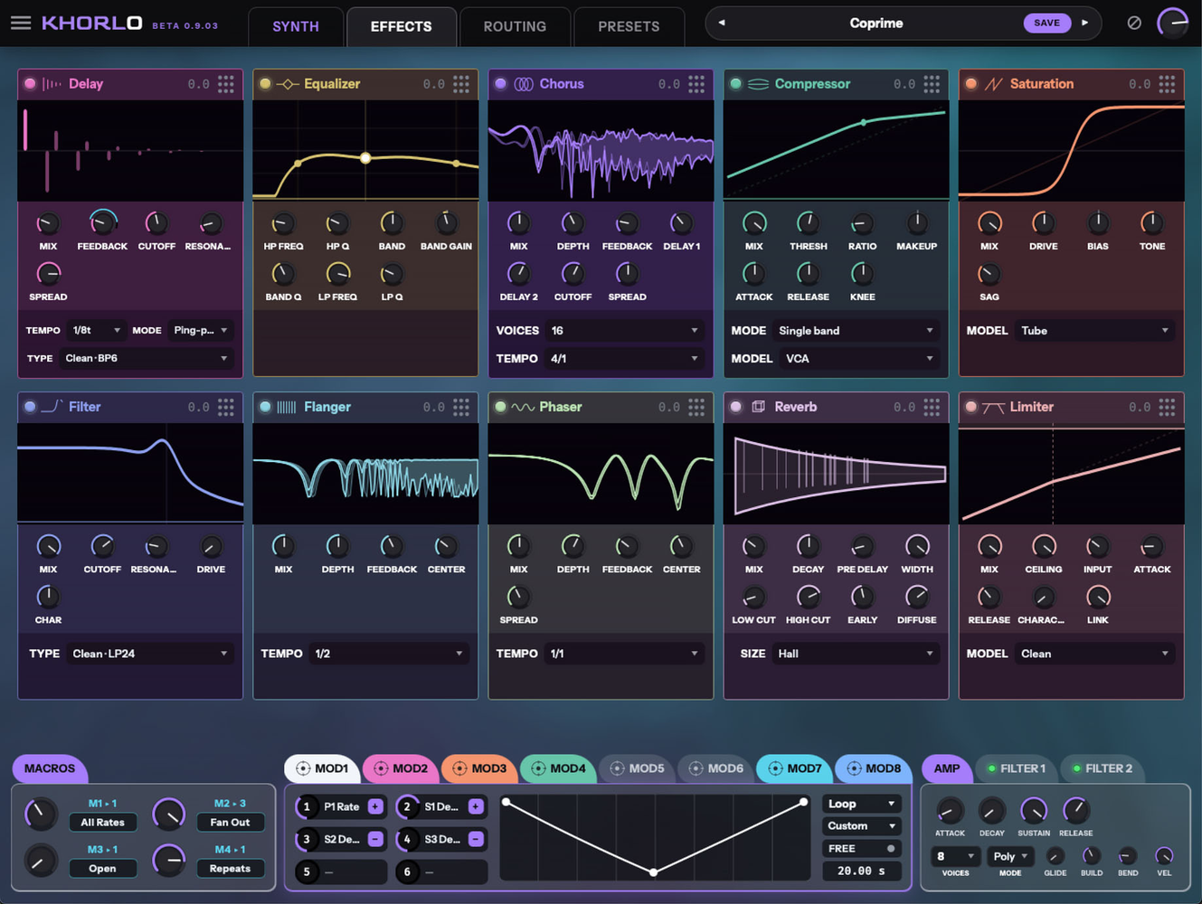Screen dimensions: 1202x904
Task: Toggle FREE mode switch in MOD1
Action: pyautogui.click(x=891, y=849)
